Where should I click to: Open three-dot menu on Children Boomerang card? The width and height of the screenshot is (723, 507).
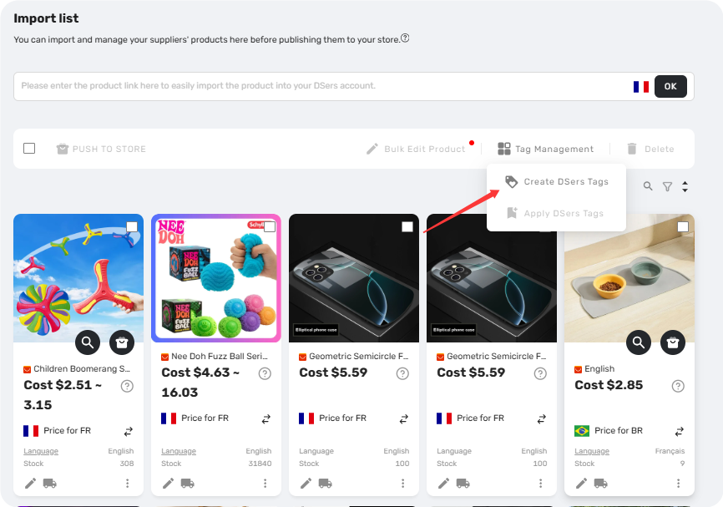tap(127, 483)
